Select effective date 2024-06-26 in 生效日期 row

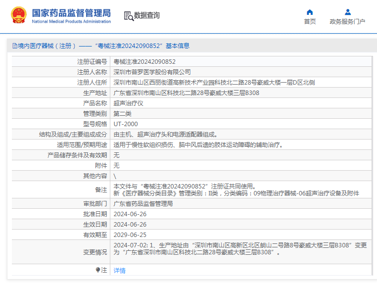130,224
